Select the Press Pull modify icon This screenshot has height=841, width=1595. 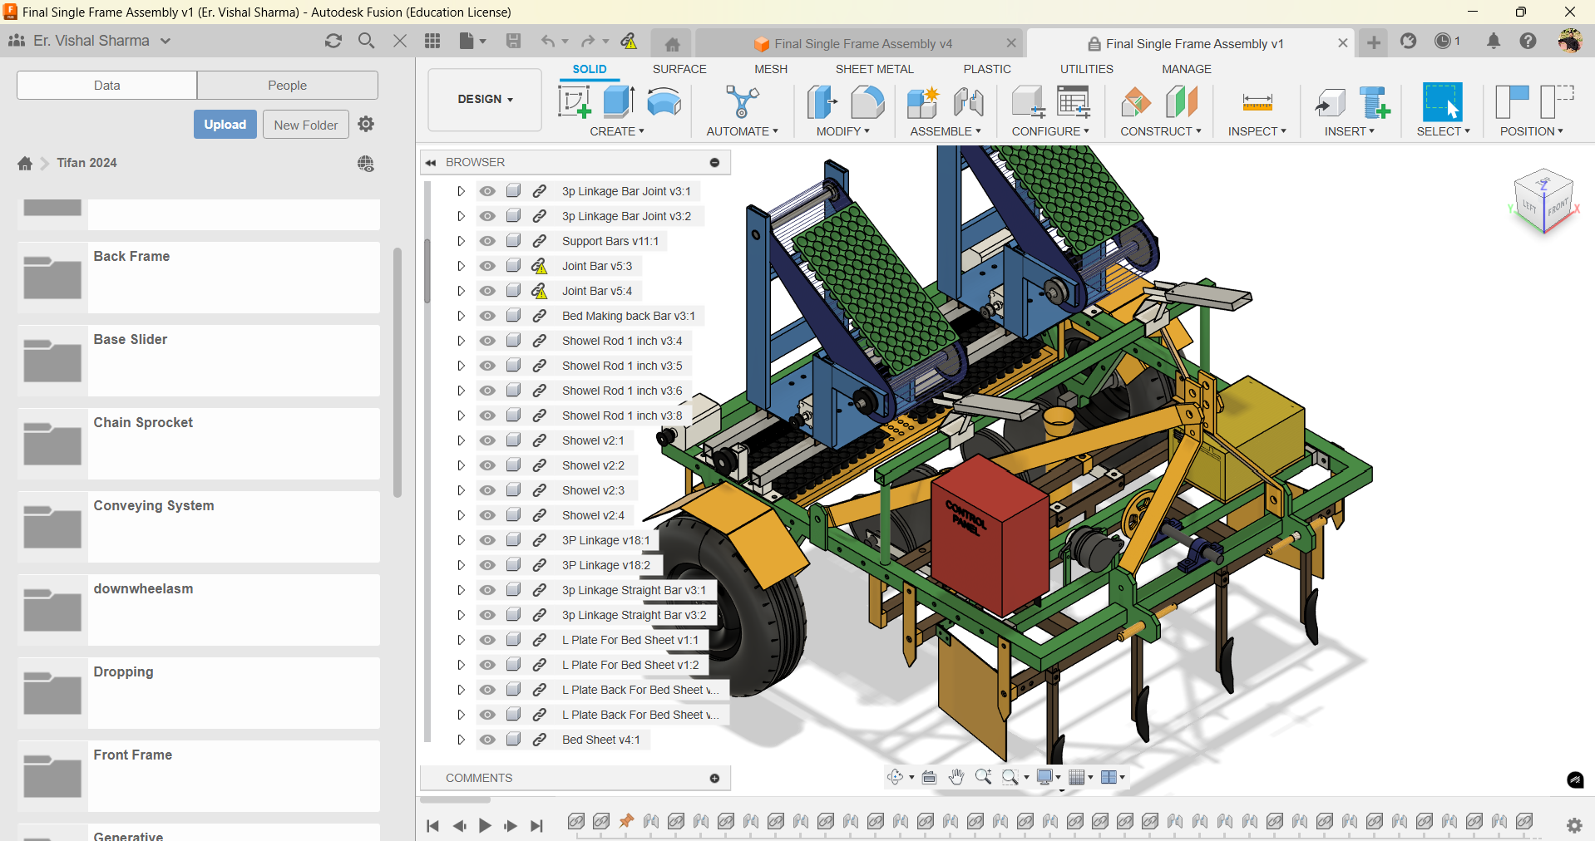822,102
